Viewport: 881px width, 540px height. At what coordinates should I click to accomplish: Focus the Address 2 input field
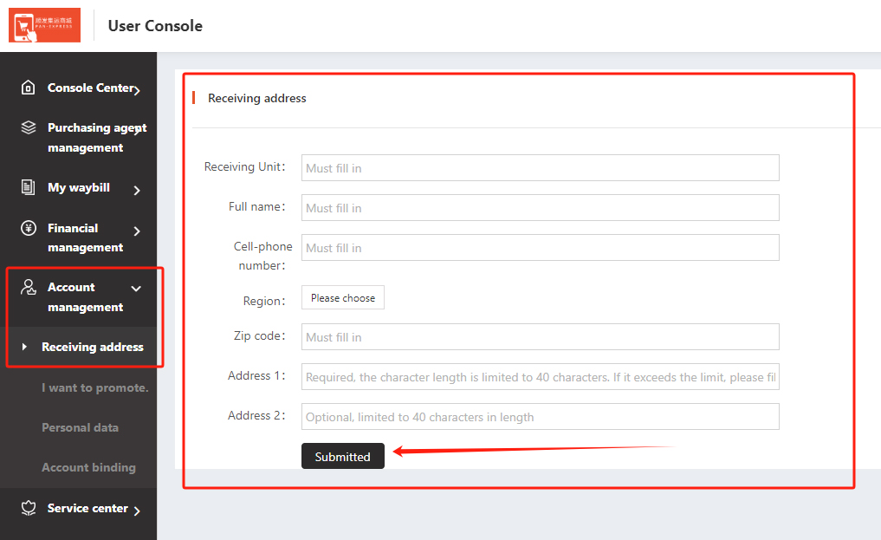click(540, 416)
